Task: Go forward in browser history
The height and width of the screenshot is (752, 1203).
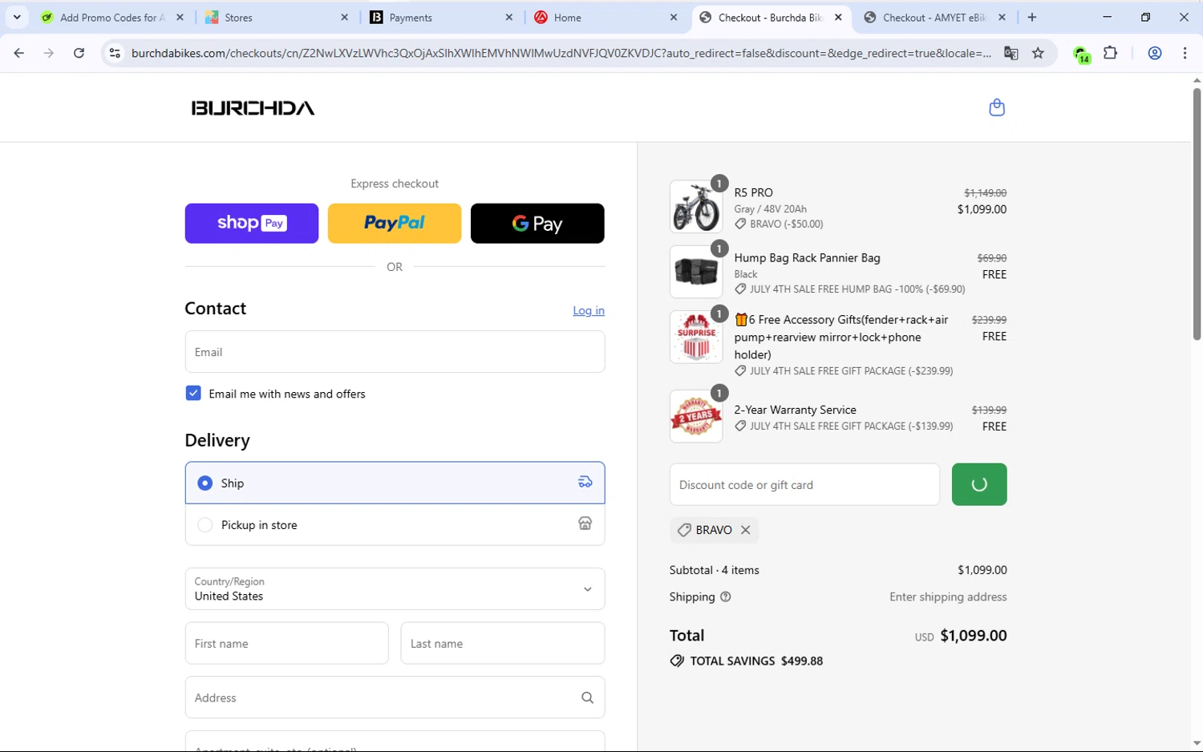Action: coord(49,53)
